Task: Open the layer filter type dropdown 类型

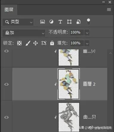Action: [x=18, y=22]
